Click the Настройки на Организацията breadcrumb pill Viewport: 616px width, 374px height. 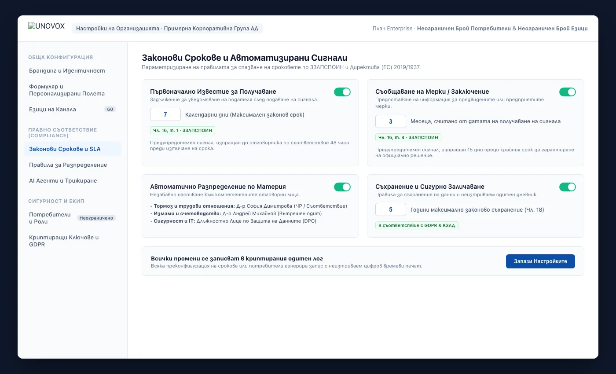(167, 29)
